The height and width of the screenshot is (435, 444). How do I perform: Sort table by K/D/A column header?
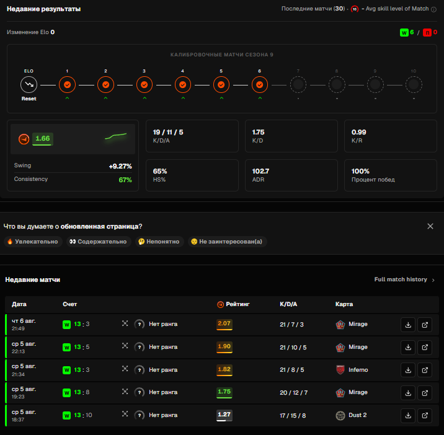click(x=288, y=304)
